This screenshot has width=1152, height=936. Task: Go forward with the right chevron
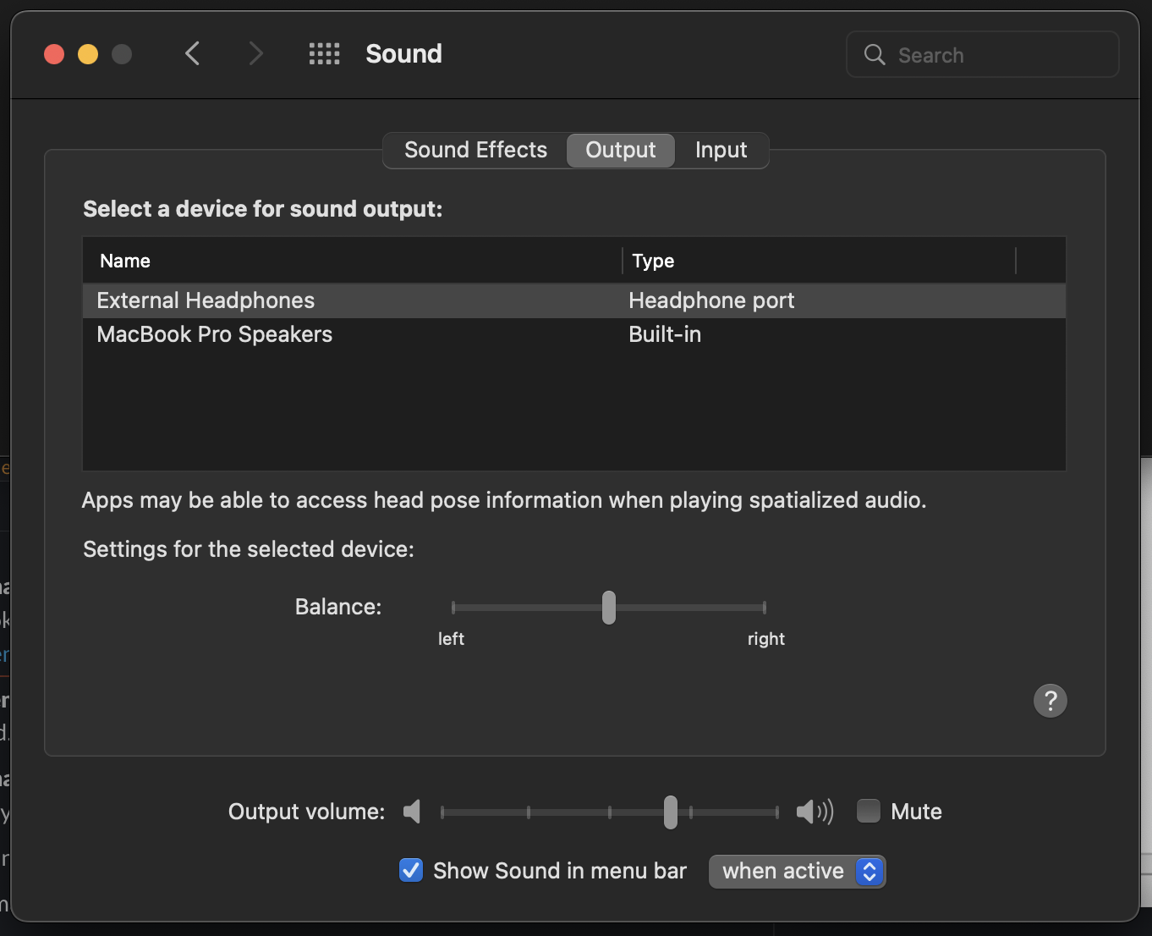point(255,54)
